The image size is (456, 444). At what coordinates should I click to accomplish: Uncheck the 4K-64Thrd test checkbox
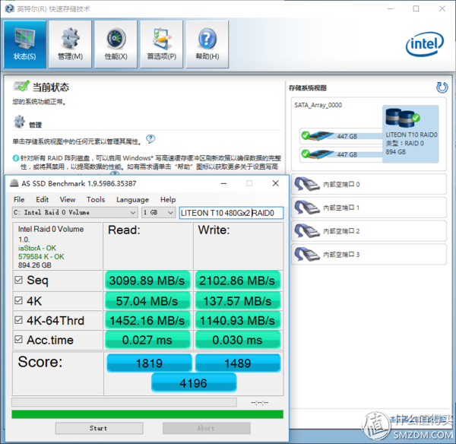point(20,320)
